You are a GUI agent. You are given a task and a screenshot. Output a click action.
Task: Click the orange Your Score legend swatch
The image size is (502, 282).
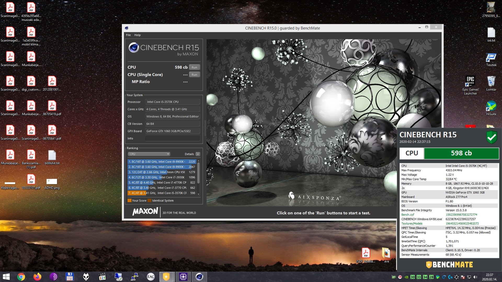[129, 201]
